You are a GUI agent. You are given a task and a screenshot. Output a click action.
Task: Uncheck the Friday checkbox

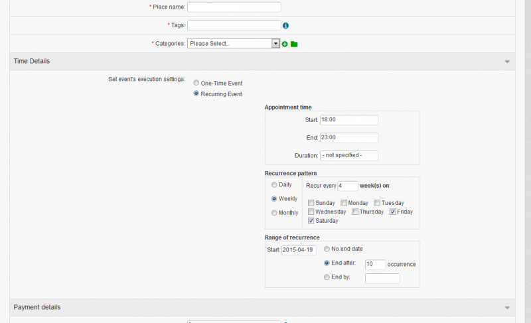tap(393, 212)
